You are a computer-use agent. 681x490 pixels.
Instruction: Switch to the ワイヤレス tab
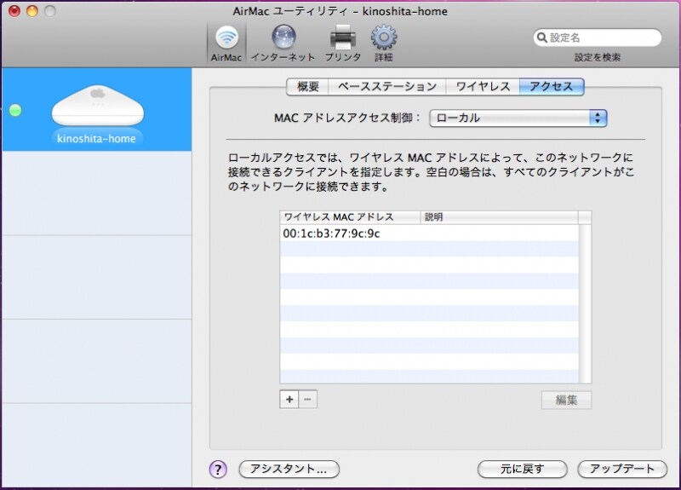coord(483,86)
